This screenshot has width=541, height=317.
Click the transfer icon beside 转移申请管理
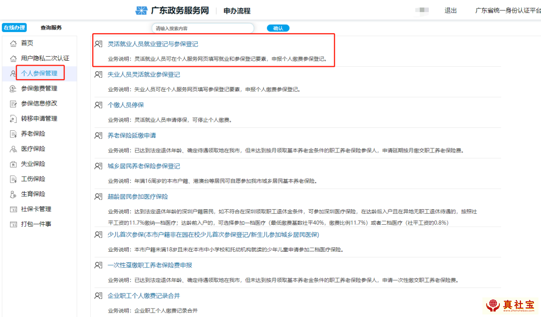point(14,119)
